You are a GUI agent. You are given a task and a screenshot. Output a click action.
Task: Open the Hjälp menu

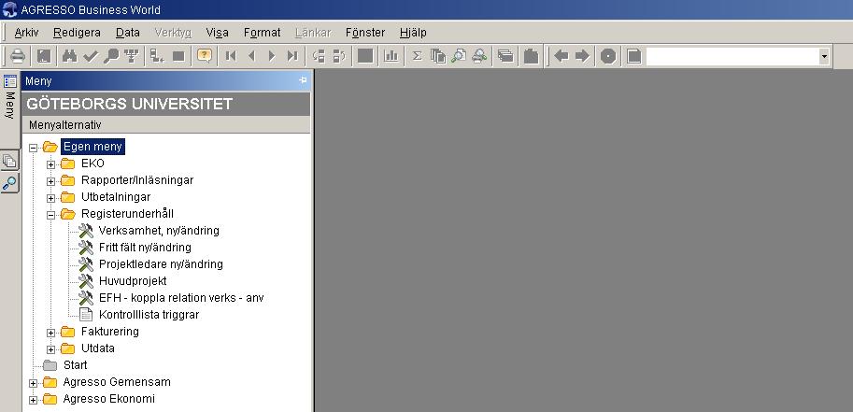coord(413,33)
